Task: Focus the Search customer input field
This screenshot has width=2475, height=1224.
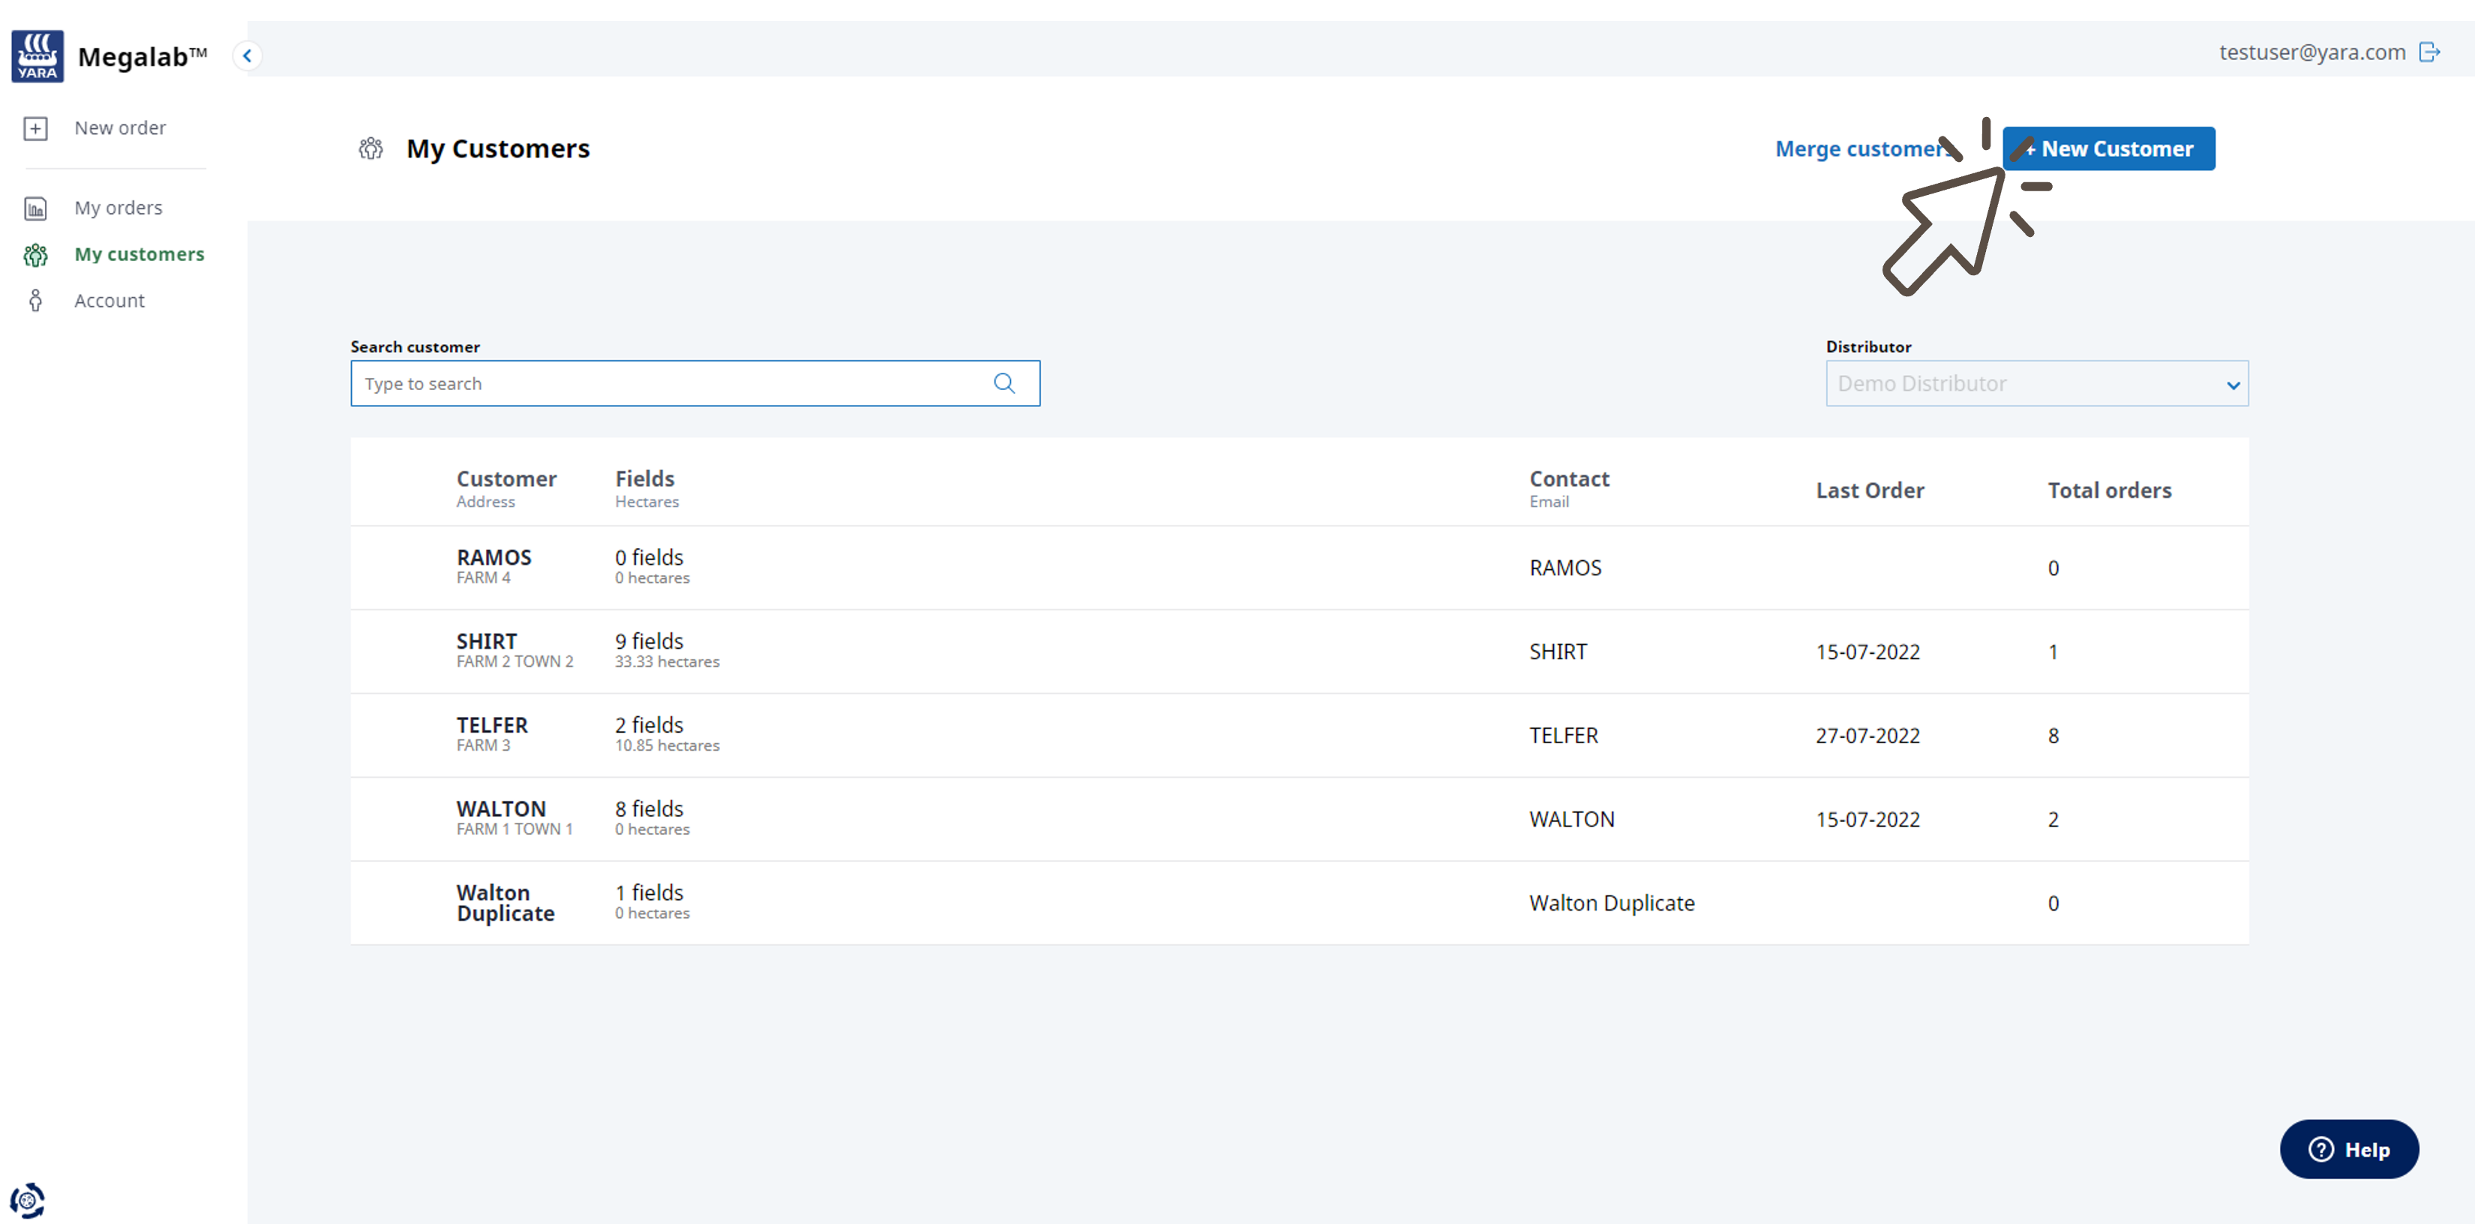Action: (673, 383)
